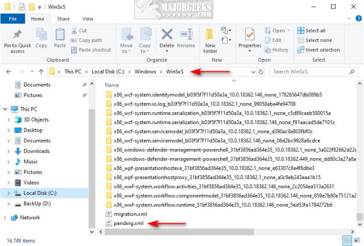Viewport: 364px width, 246px height.
Task: Open pinned Documents in Quick access
Action: pyautogui.click(x=37, y=84)
